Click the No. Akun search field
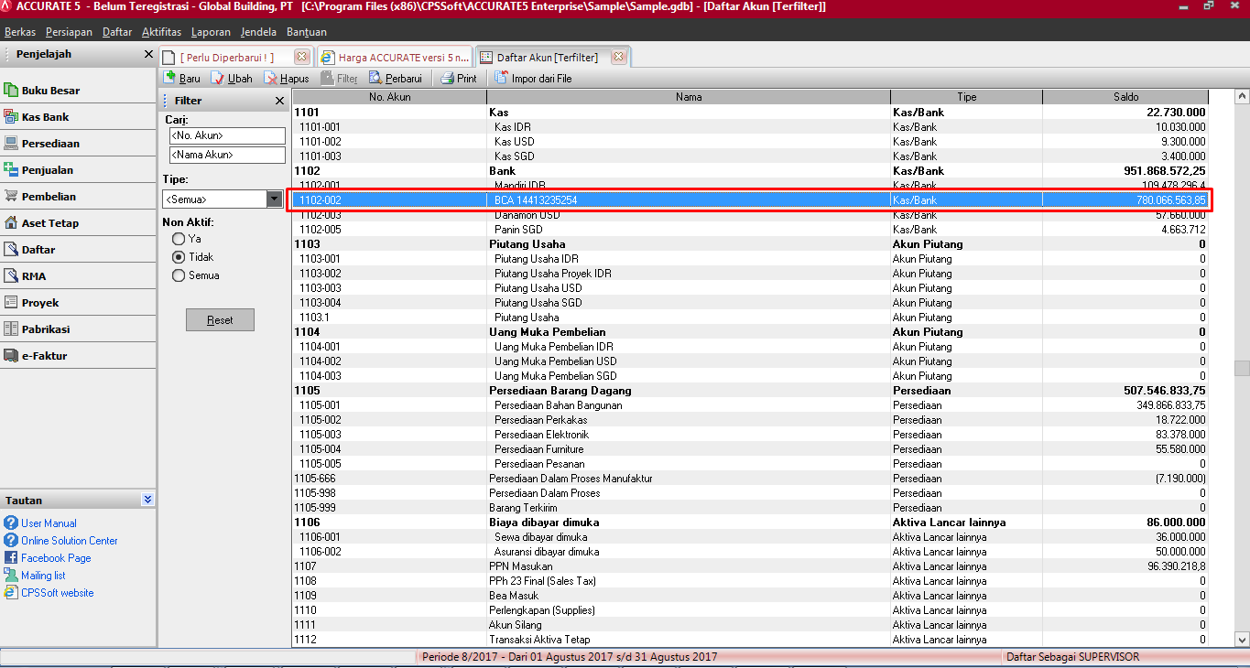Screen dimensions: 1250x668 click(227, 135)
